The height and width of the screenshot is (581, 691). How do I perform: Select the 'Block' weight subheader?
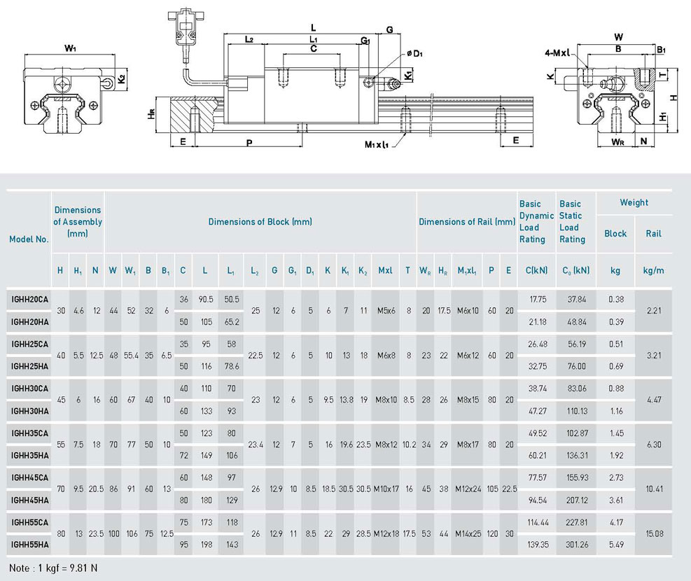(x=615, y=234)
